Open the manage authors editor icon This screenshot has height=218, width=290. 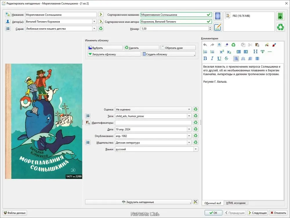[x=8, y=21]
